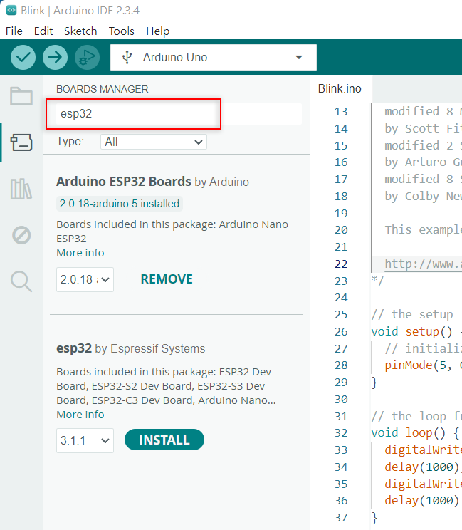
Task: Click 'digitalWrite' on line 33
Action: tap(423, 450)
